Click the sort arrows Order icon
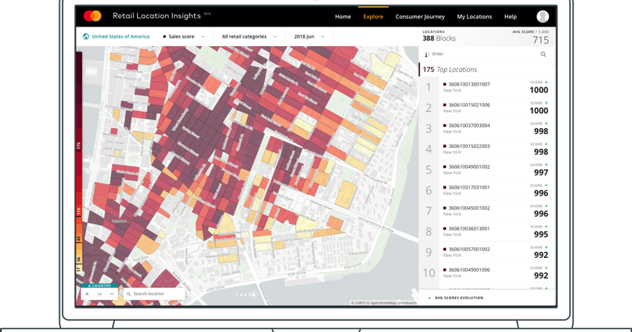The height and width of the screenshot is (332, 632). click(x=427, y=54)
